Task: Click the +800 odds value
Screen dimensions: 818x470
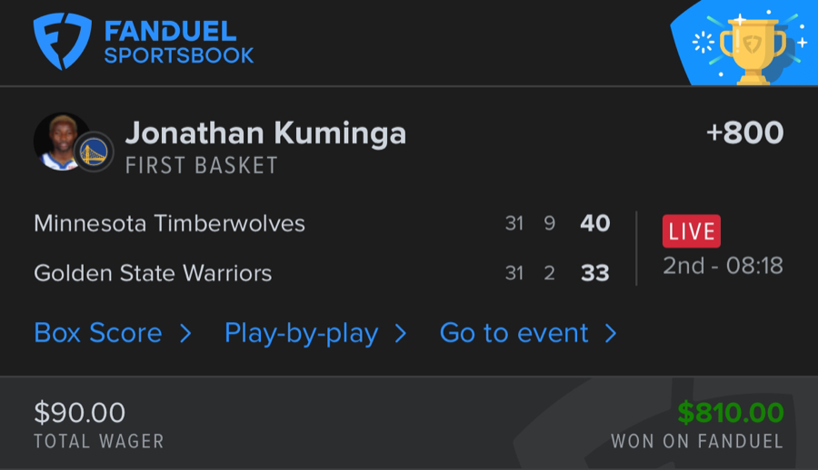Action: 744,133
